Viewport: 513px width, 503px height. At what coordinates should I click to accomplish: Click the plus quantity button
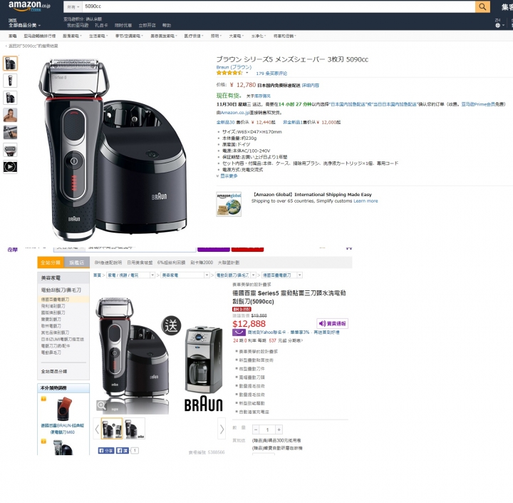click(x=279, y=430)
